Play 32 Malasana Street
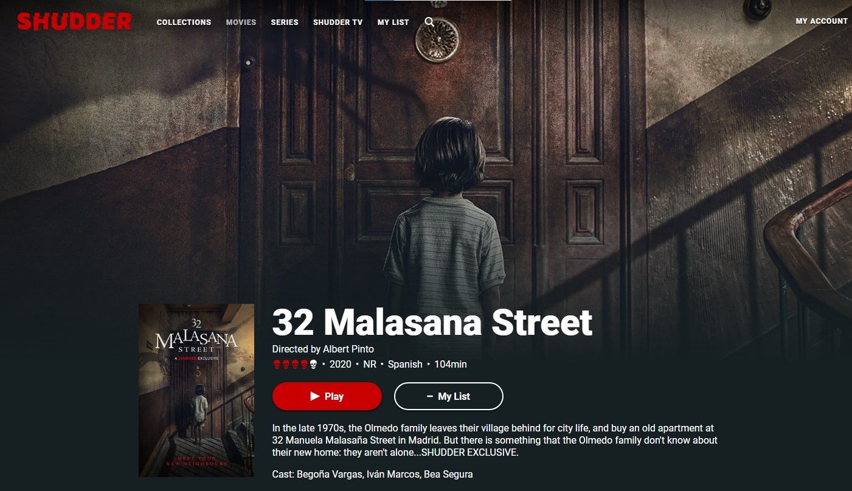The image size is (852, 491). (x=327, y=396)
